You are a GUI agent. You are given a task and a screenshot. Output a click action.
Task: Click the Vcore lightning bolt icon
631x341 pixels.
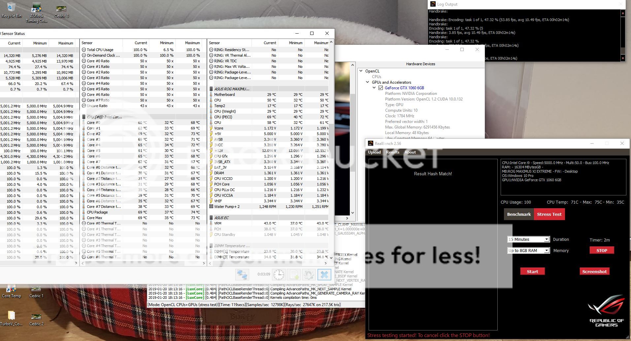(x=211, y=128)
